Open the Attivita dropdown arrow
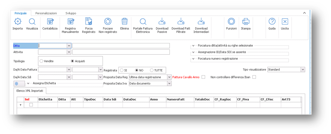This screenshot has width=331, height=134. click(69, 52)
